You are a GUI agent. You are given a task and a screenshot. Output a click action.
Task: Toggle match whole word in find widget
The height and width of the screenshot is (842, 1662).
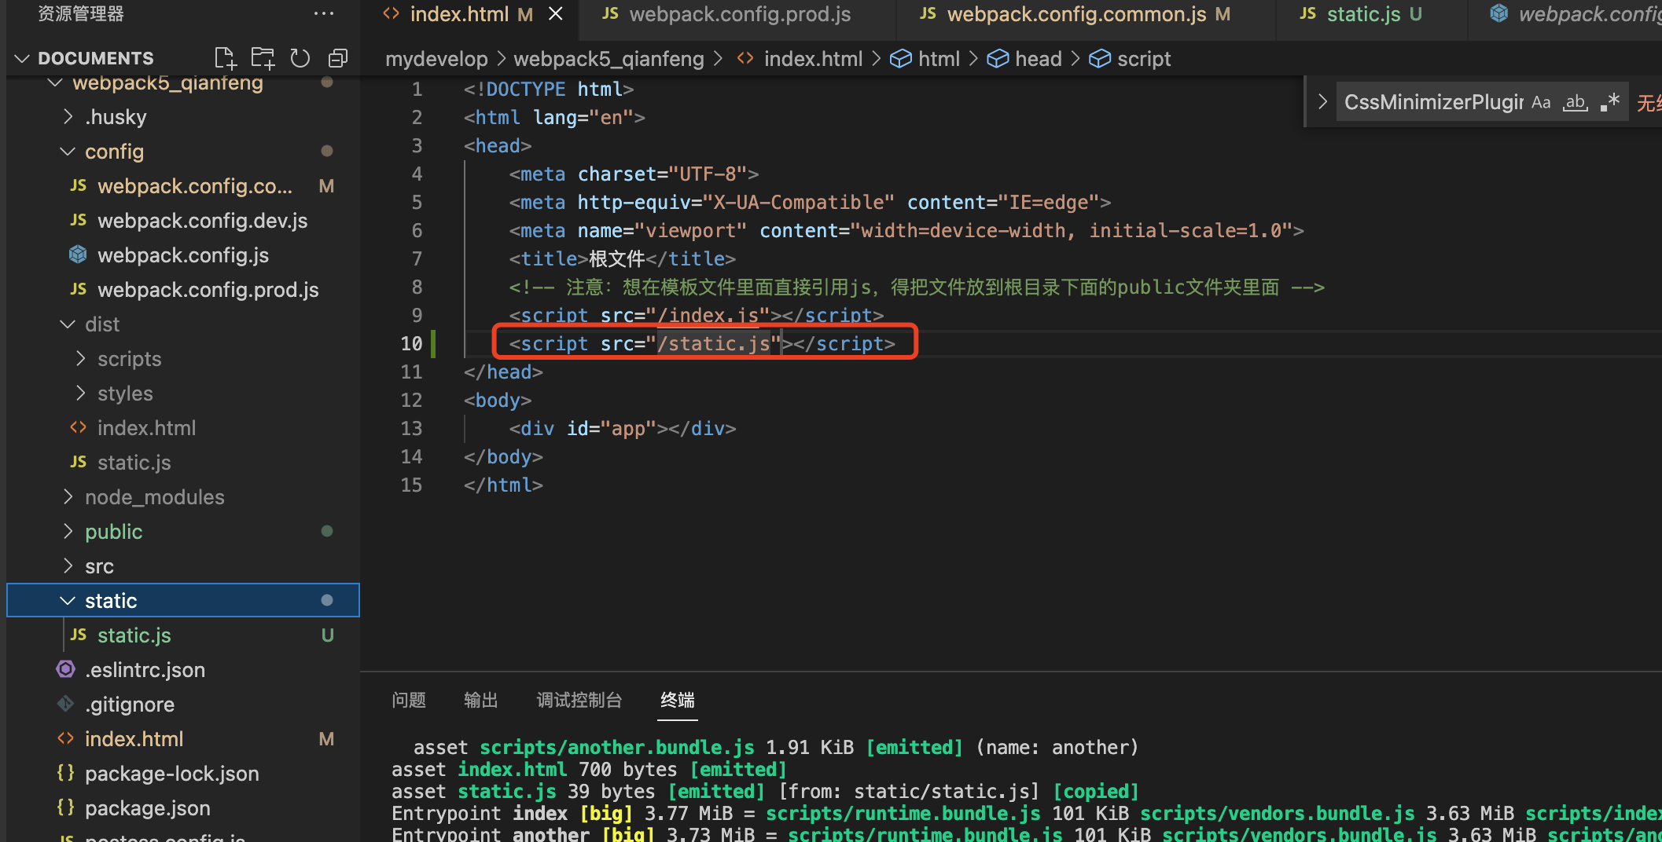tap(1575, 102)
